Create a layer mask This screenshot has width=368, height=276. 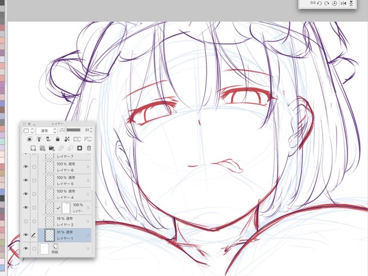coord(80,148)
